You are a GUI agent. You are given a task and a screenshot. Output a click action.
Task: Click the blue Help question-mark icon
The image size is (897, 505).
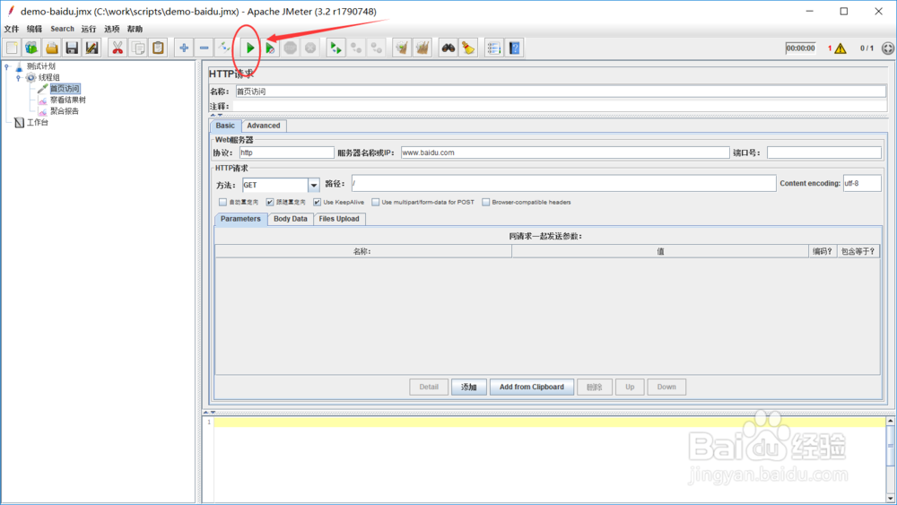tap(514, 48)
